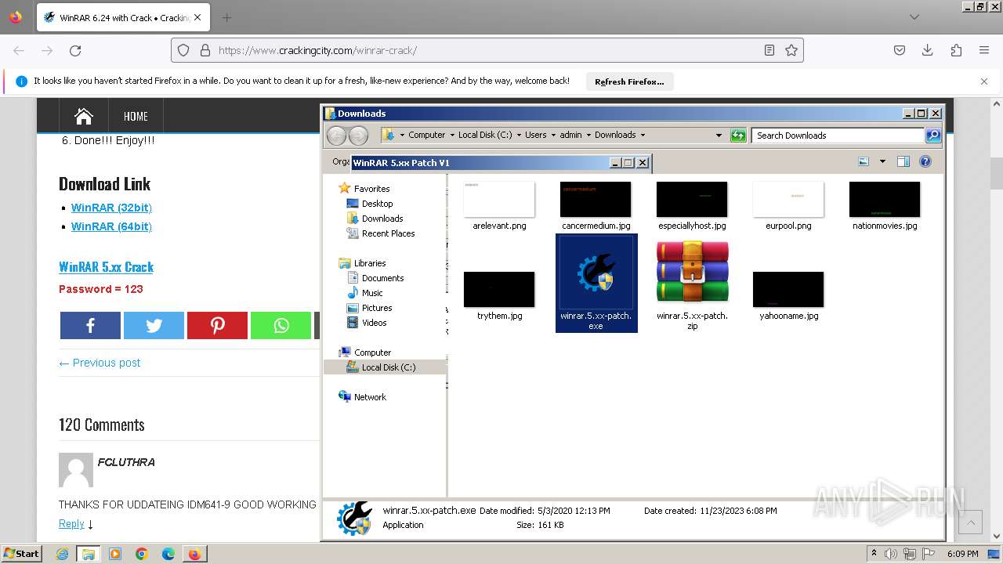Click the Firefox reload page icon
This screenshot has width=1003, height=564.
[75, 50]
